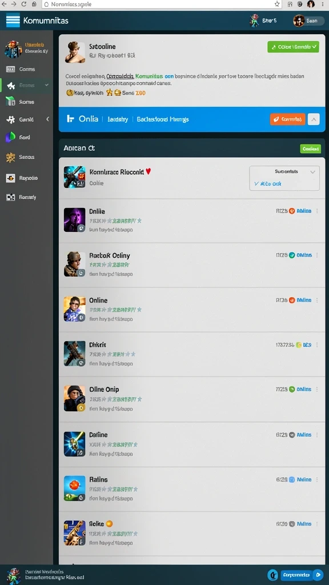Click the green button in Aoican Ct header
The height and width of the screenshot is (585, 329).
coord(310,149)
